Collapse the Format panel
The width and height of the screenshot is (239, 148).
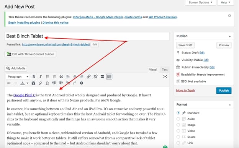click(230, 105)
